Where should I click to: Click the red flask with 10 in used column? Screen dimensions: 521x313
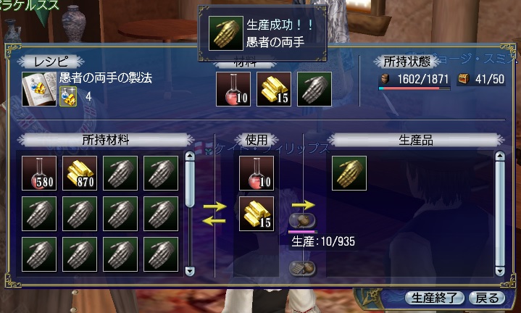[x=257, y=173]
